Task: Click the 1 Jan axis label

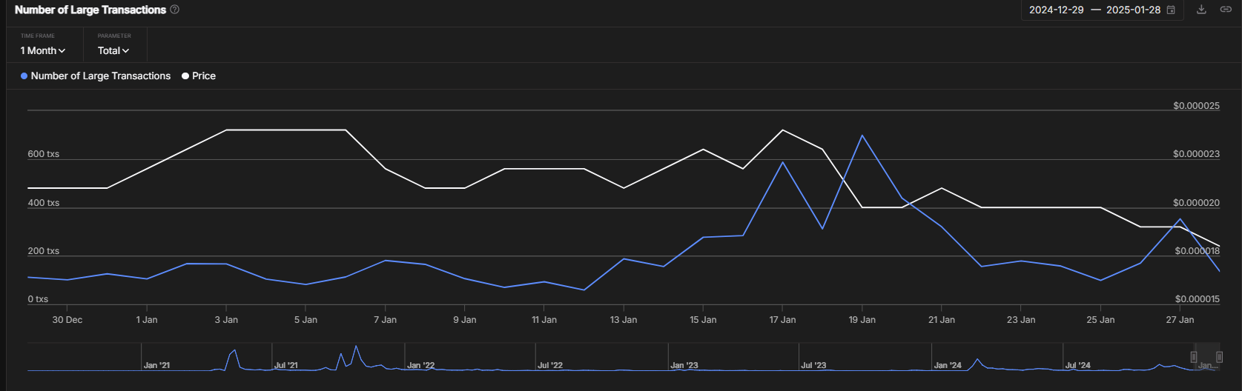Action: [147, 320]
